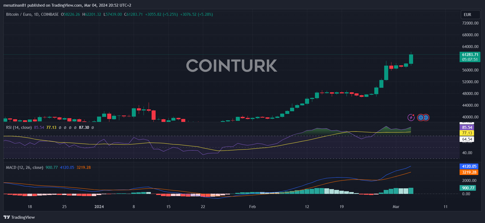Screen dimensions: 485x223
Task: Click the 40000.00 price scale label
Action: coord(470,117)
